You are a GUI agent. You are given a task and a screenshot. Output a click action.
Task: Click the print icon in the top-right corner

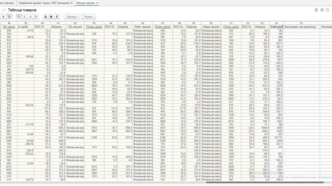tap(322, 10)
